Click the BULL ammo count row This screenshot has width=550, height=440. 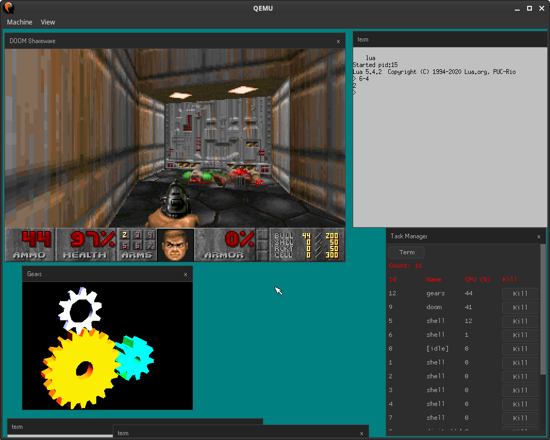point(306,236)
